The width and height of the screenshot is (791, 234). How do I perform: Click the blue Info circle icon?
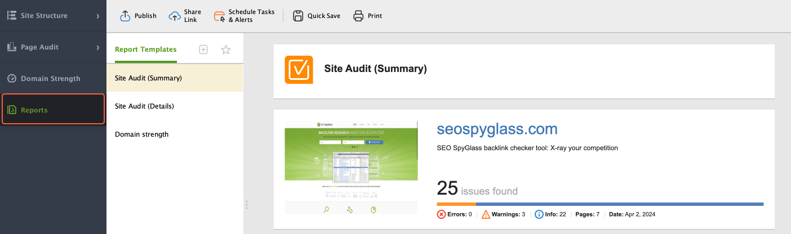point(539,214)
